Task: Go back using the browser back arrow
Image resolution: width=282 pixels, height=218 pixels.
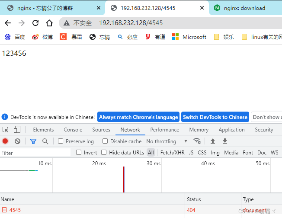Action: click(x=8, y=23)
